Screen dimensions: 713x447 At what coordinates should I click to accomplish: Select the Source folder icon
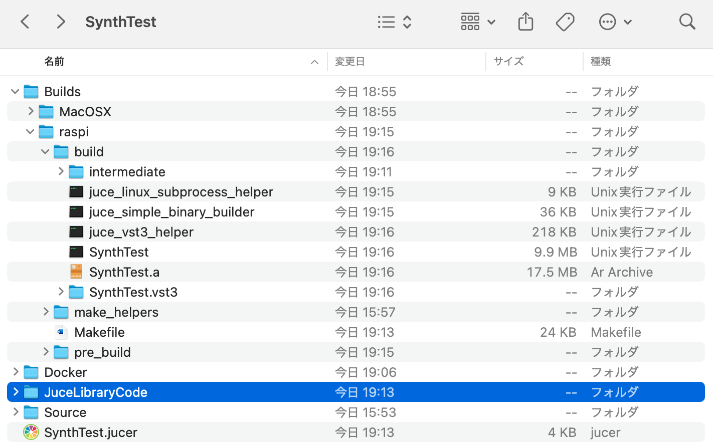(31, 412)
